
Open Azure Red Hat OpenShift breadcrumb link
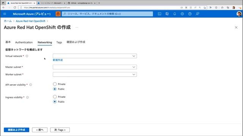click(30, 21)
